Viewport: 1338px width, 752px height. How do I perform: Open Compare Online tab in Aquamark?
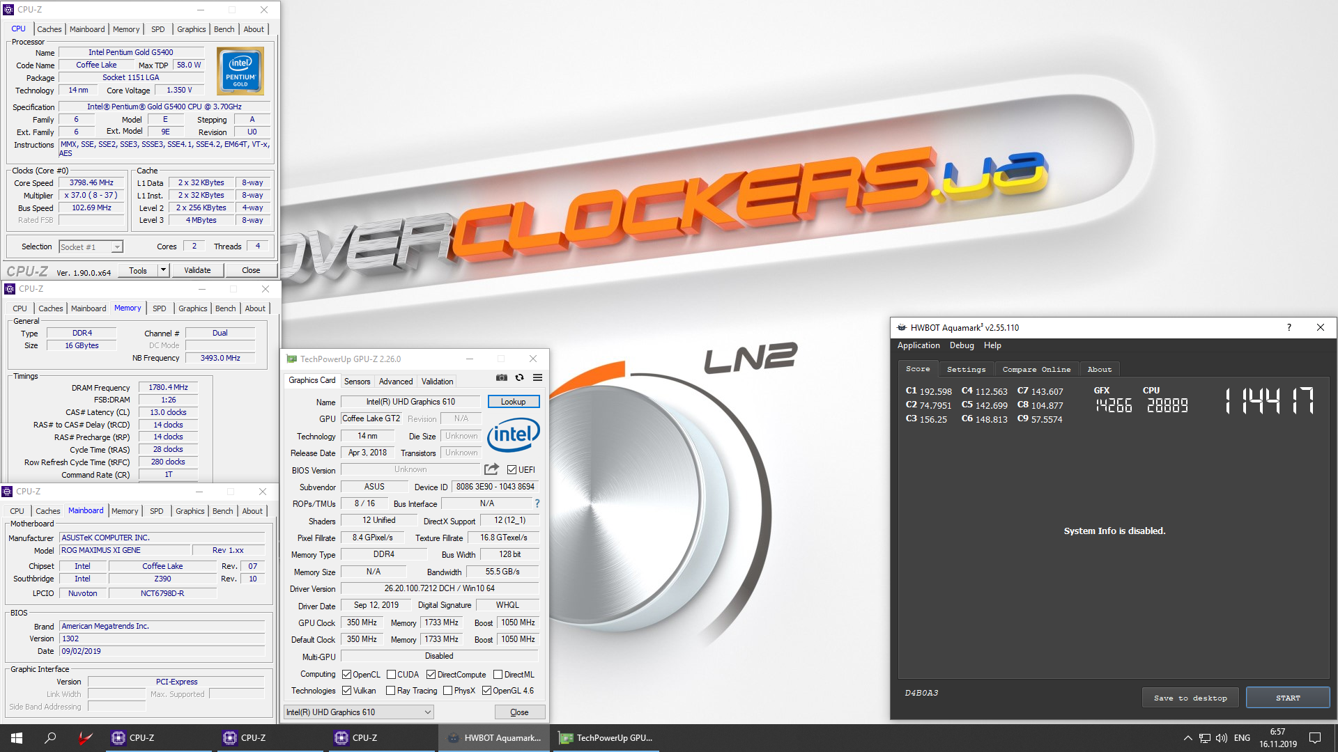(x=1036, y=370)
